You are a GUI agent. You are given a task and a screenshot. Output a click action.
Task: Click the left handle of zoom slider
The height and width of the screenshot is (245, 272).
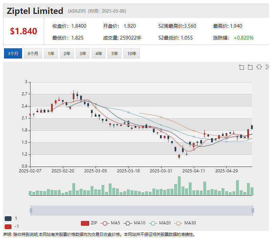(x=31, y=211)
